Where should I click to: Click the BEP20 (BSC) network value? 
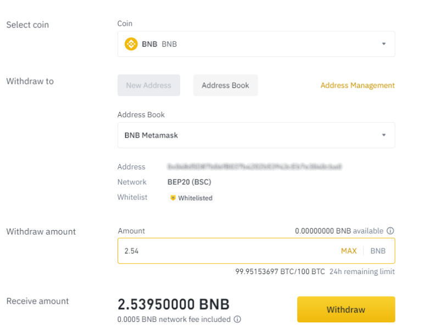pyautogui.click(x=190, y=182)
